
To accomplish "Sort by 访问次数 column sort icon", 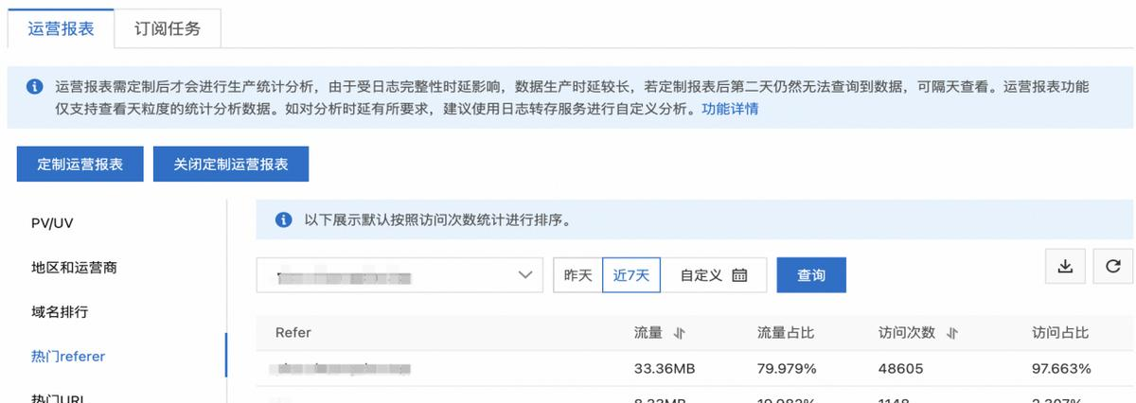I will [952, 334].
